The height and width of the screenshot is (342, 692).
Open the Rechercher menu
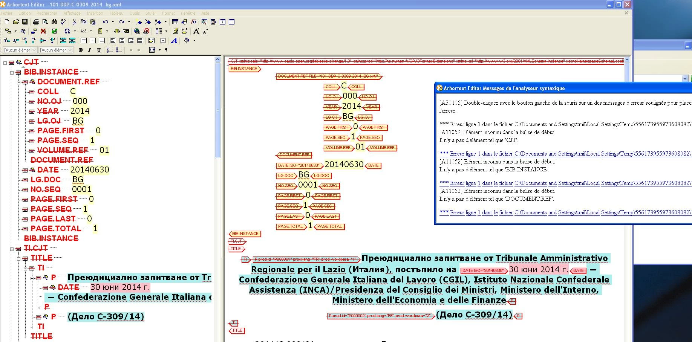tap(47, 13)
